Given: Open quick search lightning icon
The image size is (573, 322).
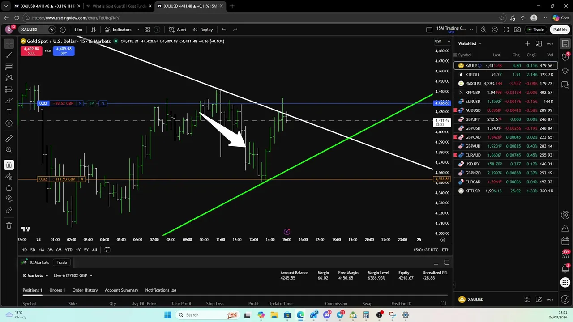Looking at the screenshot, I should point(483,30).
